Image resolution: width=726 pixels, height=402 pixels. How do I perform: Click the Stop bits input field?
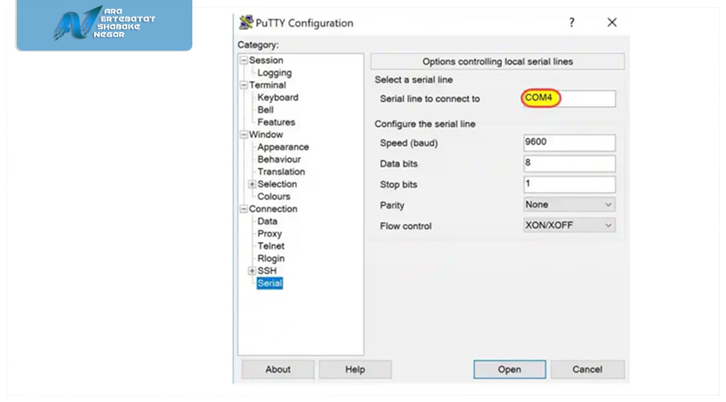pos(569,185)
